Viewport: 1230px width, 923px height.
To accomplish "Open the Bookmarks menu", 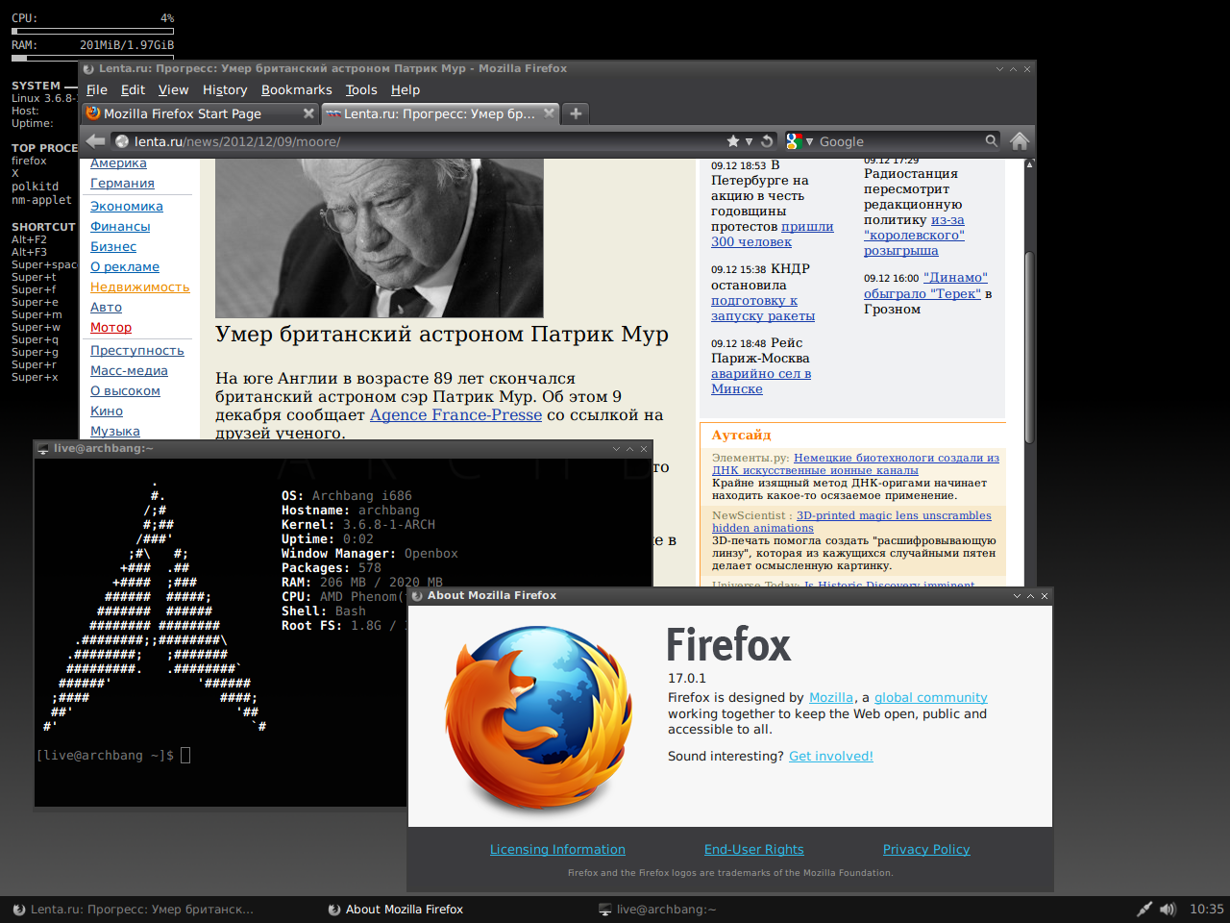I will (296, 89).
